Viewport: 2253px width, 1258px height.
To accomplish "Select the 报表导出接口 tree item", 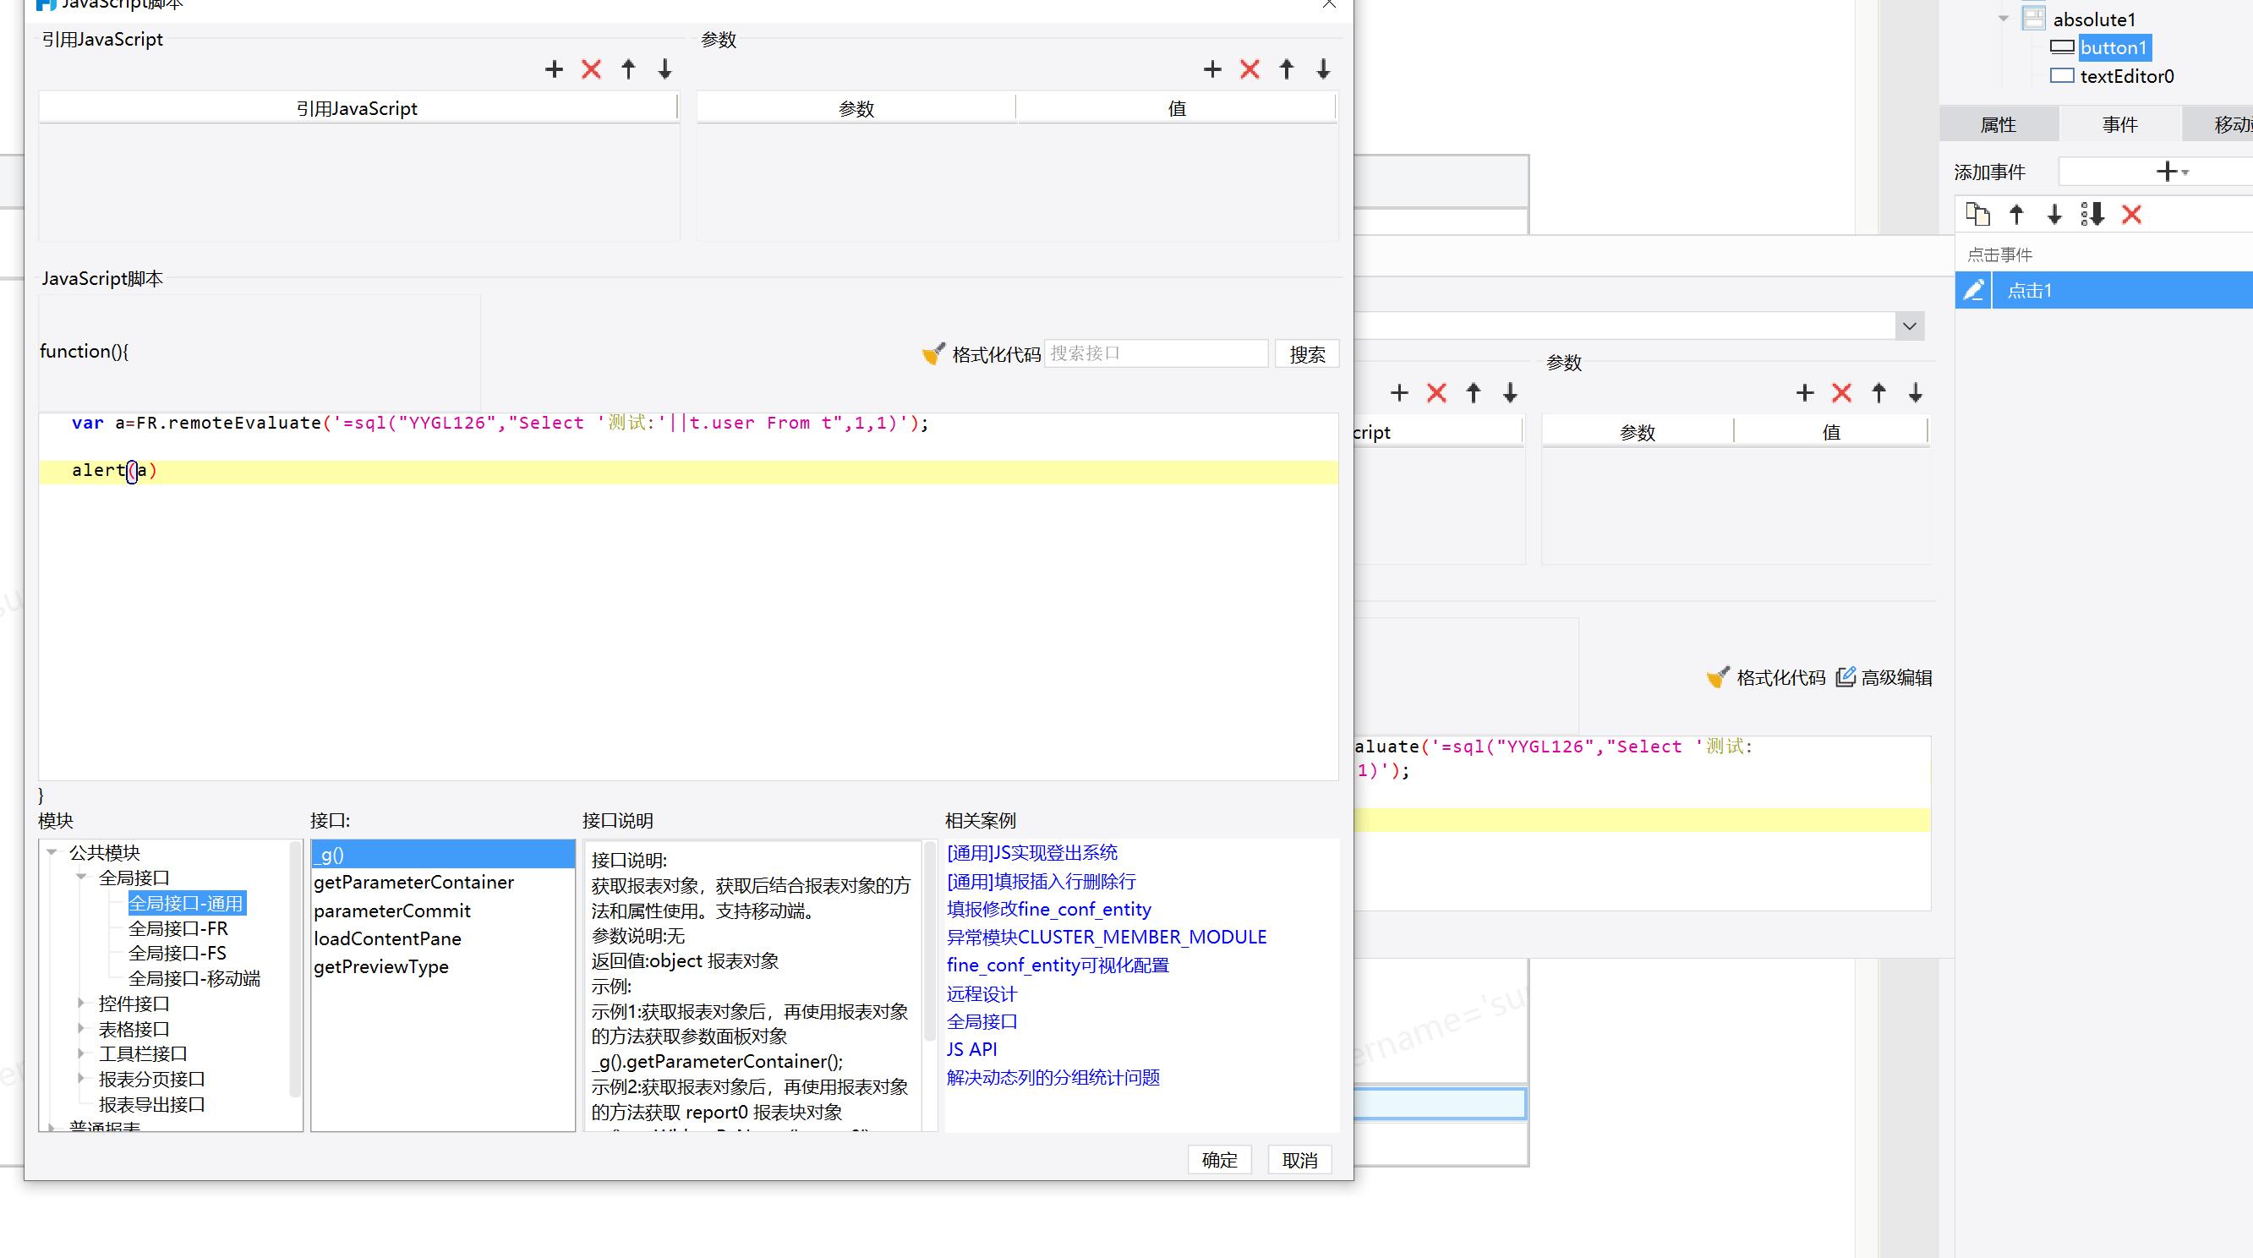I will (151, 1104).
